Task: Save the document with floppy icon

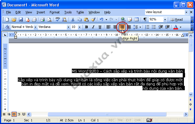Action: pos(21,20)
